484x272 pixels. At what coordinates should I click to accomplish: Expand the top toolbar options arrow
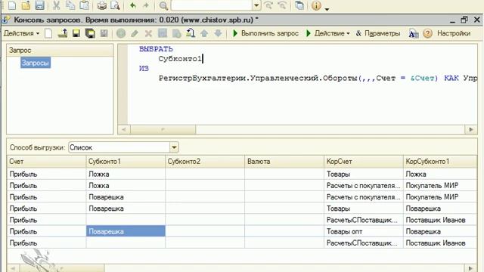point(327,9)
